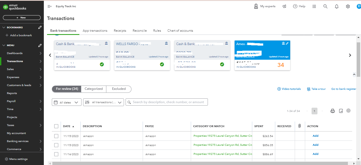Open the megaphone announcements icon

[284, 6]
